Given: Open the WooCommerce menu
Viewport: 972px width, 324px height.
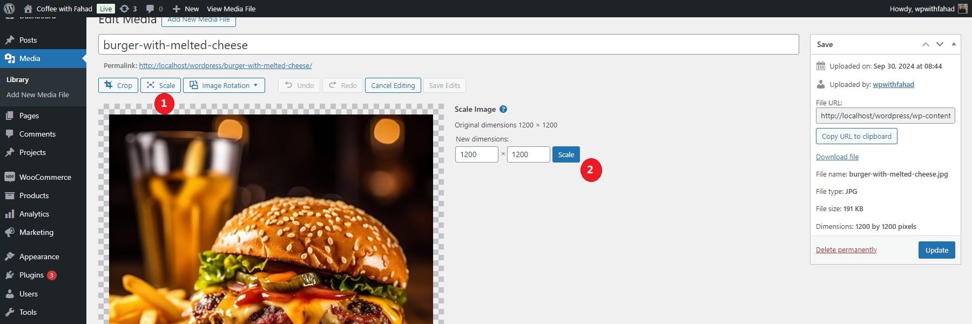Looking at the screenshot, I should pos(45,177).
